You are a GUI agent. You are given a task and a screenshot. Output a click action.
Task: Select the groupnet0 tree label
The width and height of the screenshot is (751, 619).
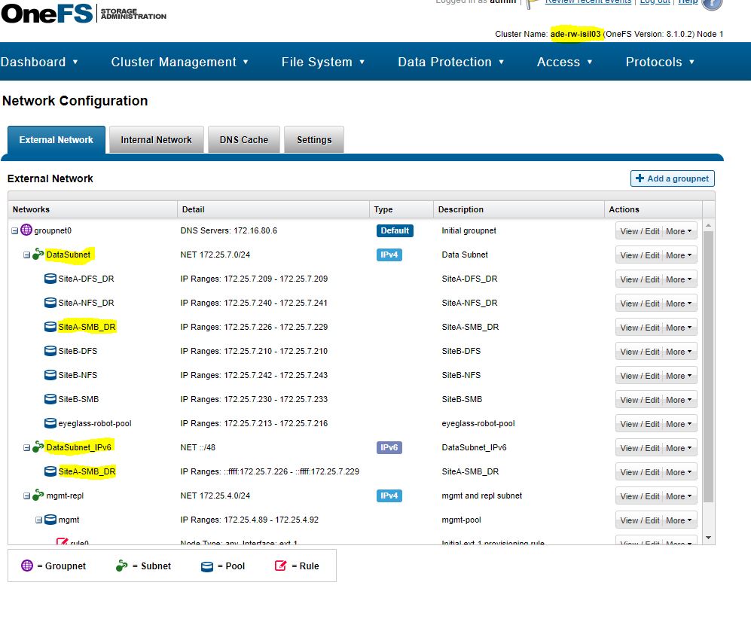pos(53,230)
